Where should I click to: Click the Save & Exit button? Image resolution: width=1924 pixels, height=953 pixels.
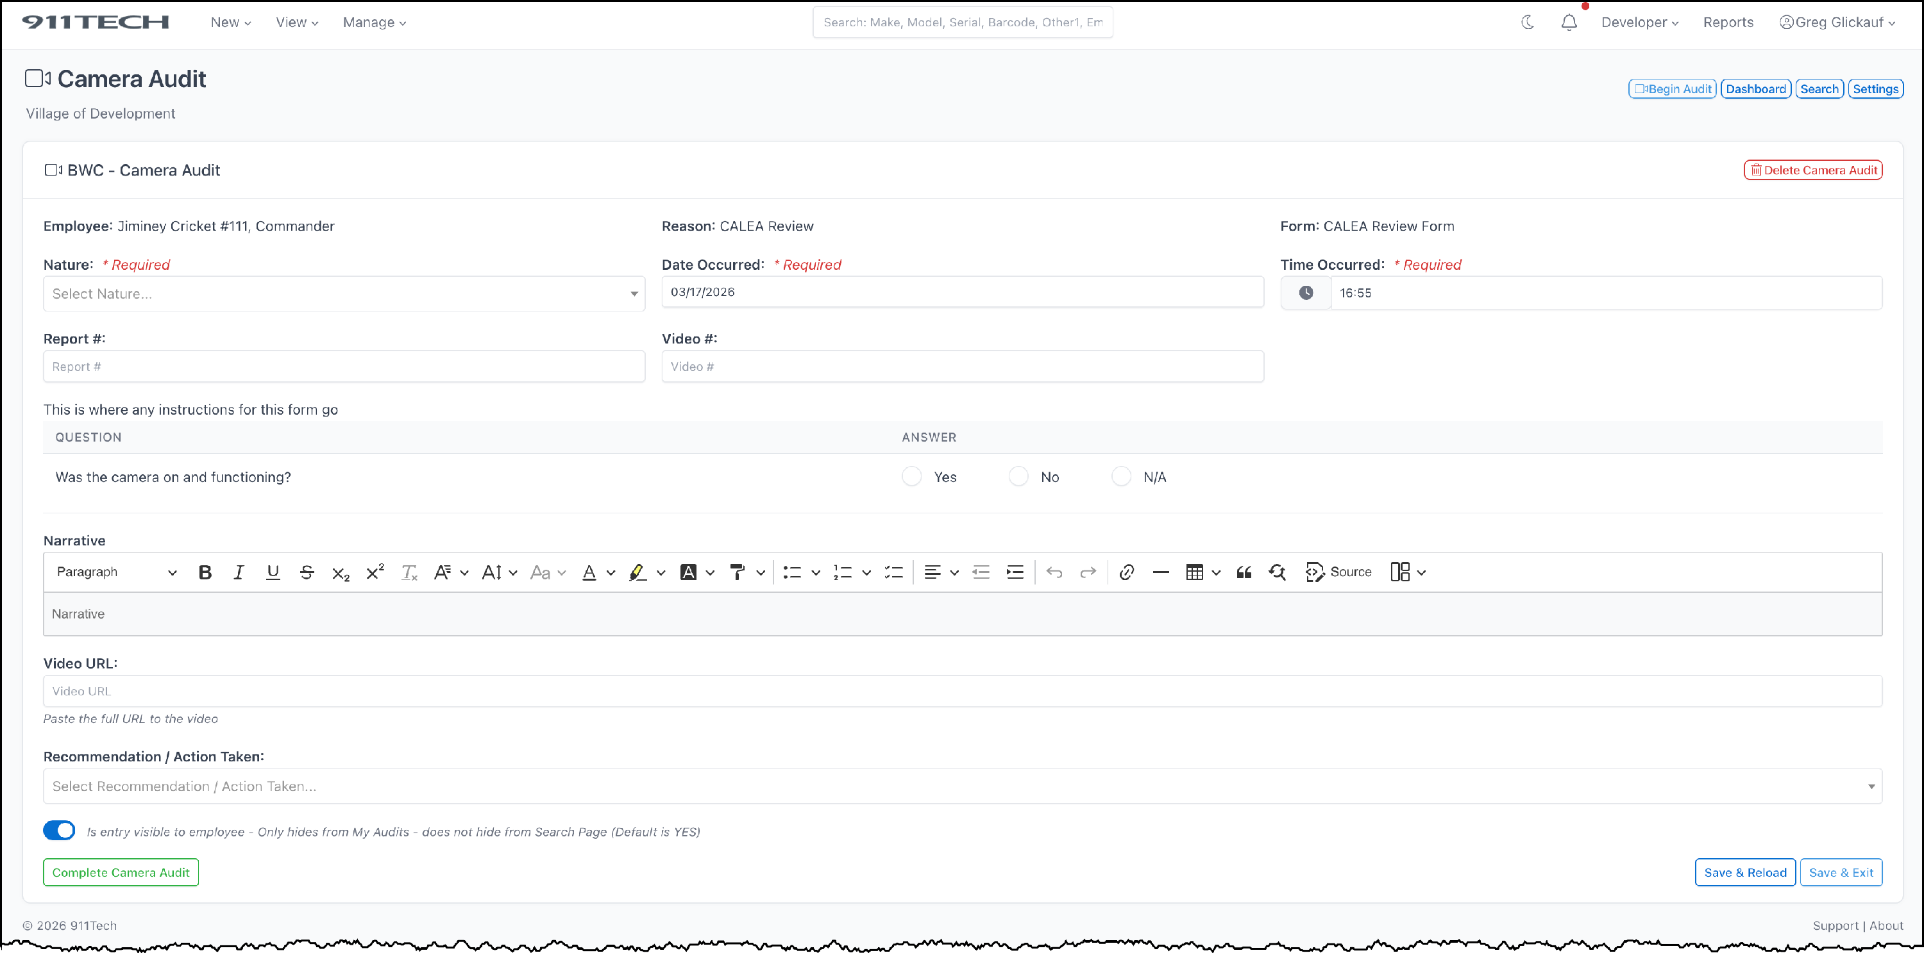1841,872
